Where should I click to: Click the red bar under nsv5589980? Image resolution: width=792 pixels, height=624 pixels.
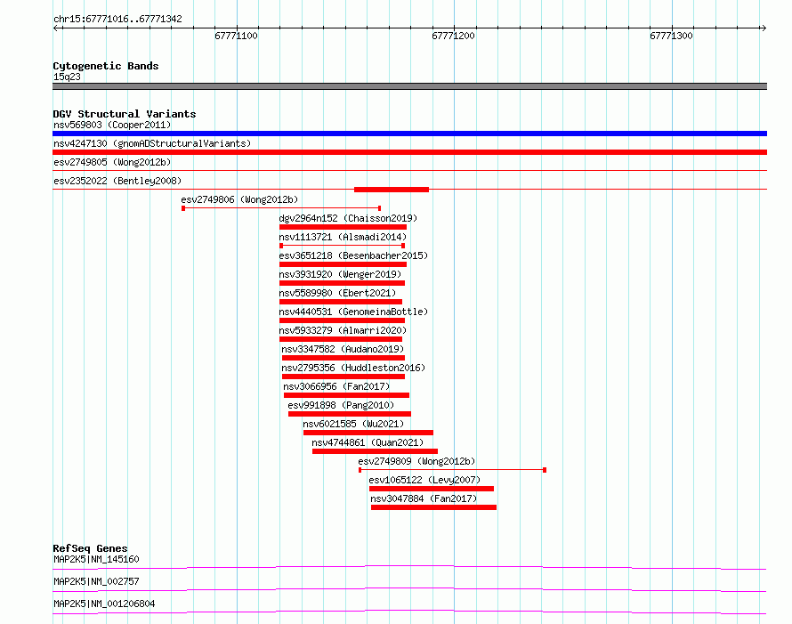[x=341, y=302]
